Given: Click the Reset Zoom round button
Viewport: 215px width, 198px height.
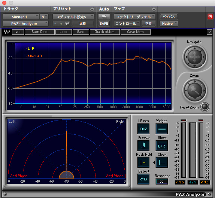Looking at the screenshot, I should (205, 107).
